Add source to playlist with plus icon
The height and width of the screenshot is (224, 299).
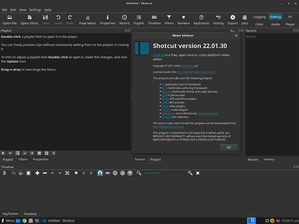pos(3,153)
